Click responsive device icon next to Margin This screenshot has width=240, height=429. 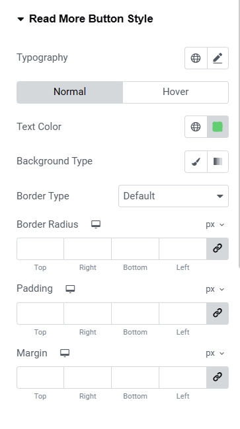pos(65,353)
